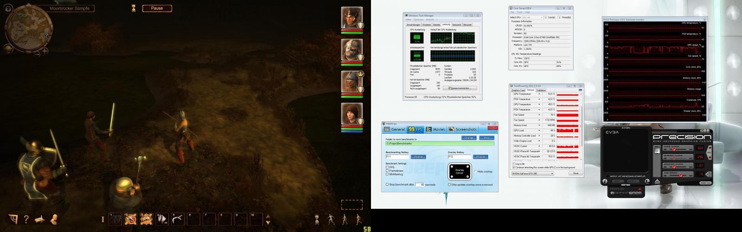Zoom out the minimap with the minus icon
The width and height of the screenshot is (742, 232).
(37, 54)
